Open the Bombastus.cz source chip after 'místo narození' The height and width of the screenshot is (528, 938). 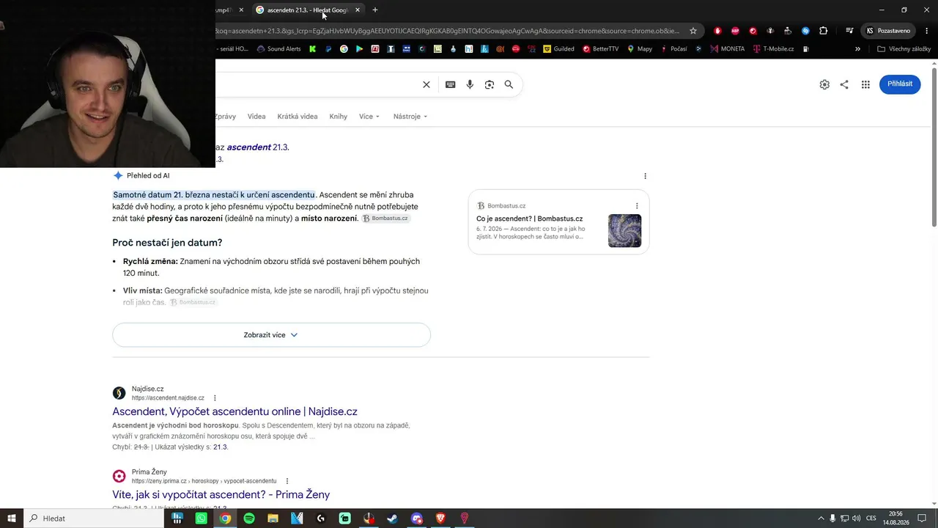385,219
